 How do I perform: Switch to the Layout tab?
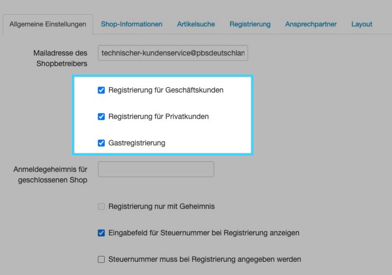[x=362, y=24]
